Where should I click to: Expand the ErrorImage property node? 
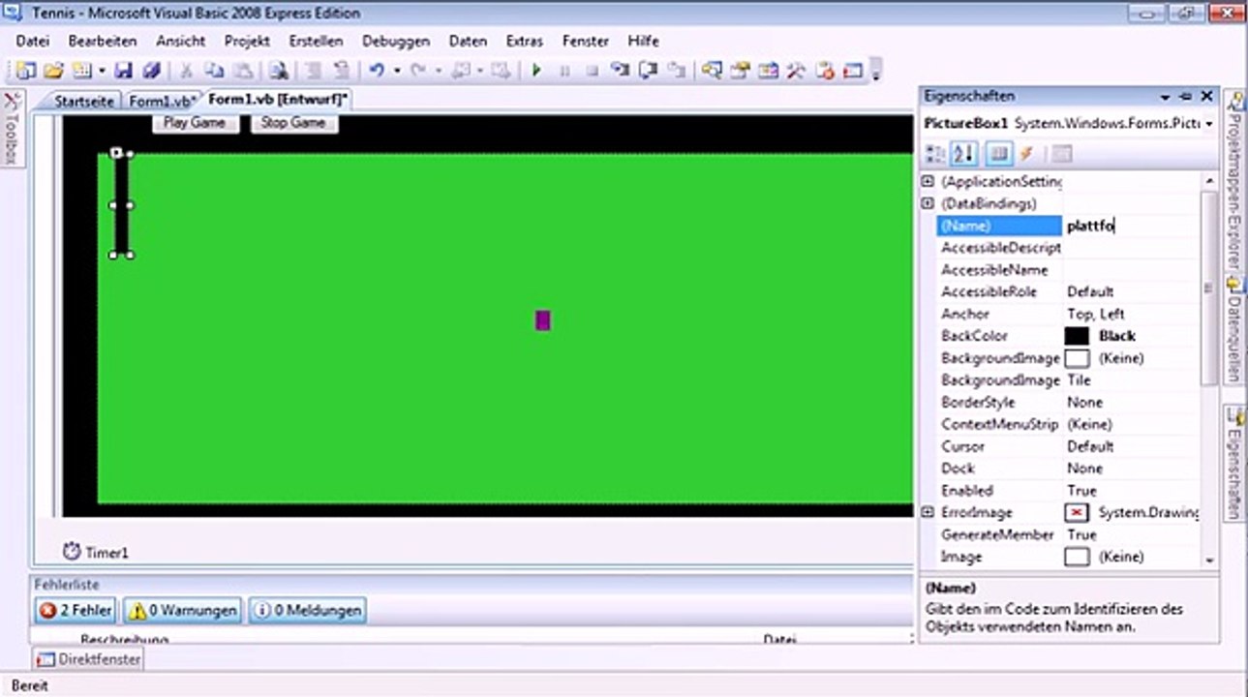pyautogui.click(x=928, y=512)
